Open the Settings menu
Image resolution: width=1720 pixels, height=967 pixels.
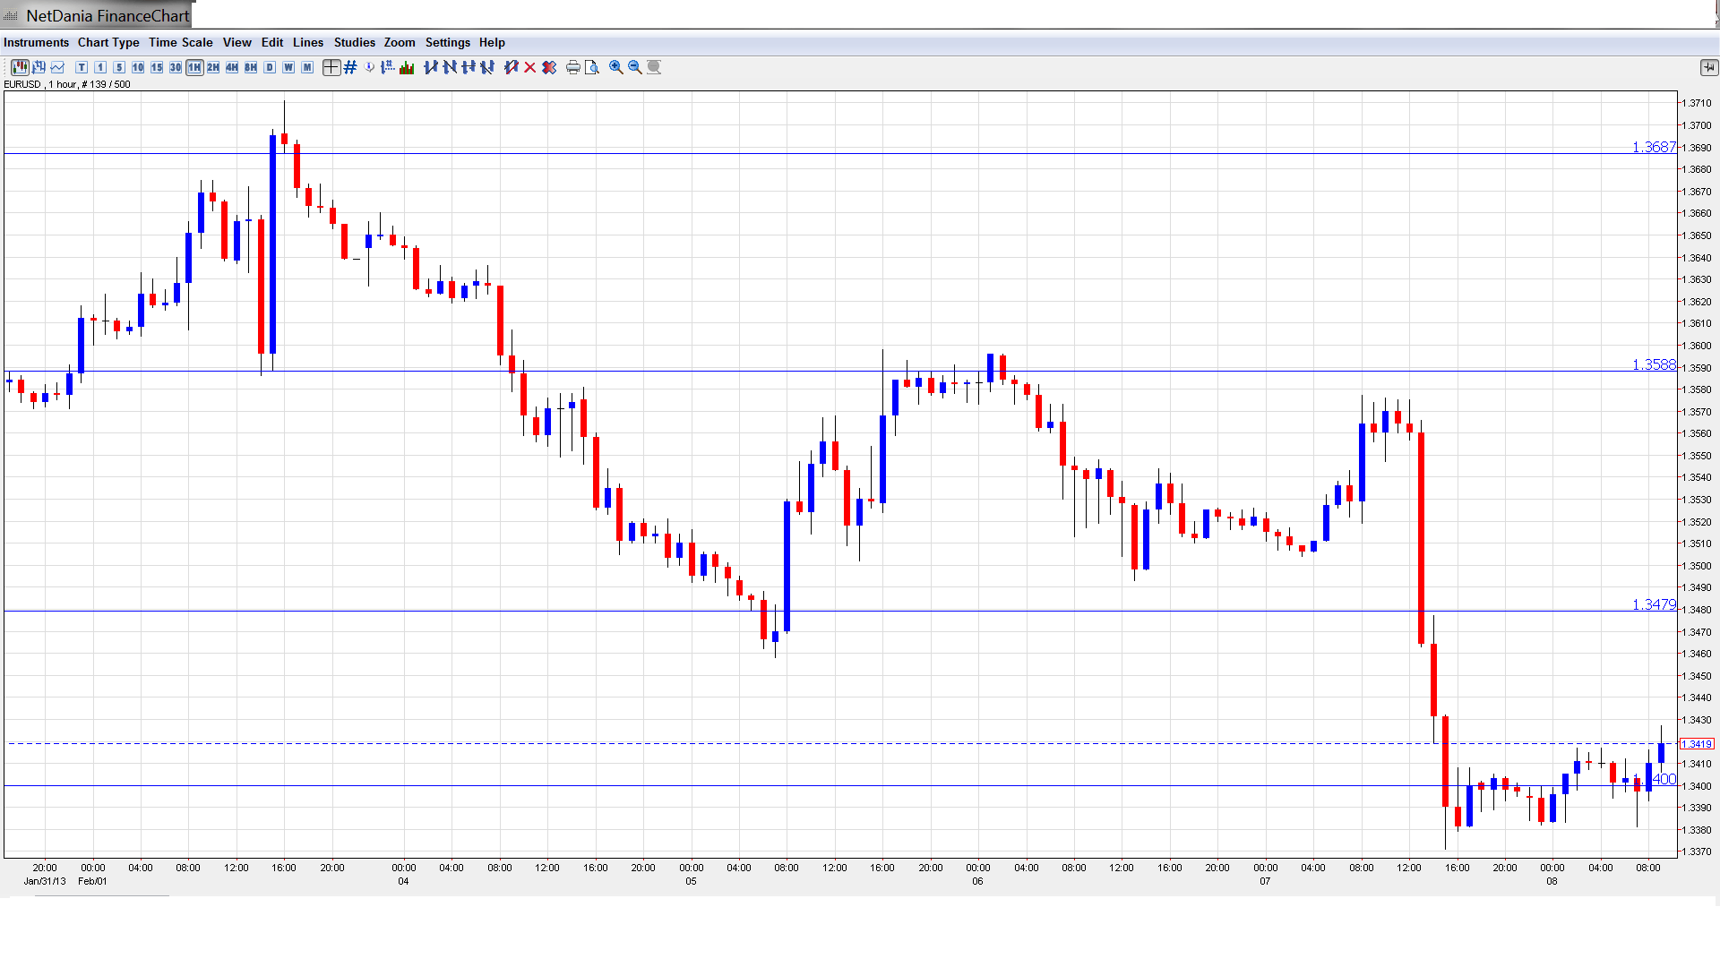pos(447,42)
